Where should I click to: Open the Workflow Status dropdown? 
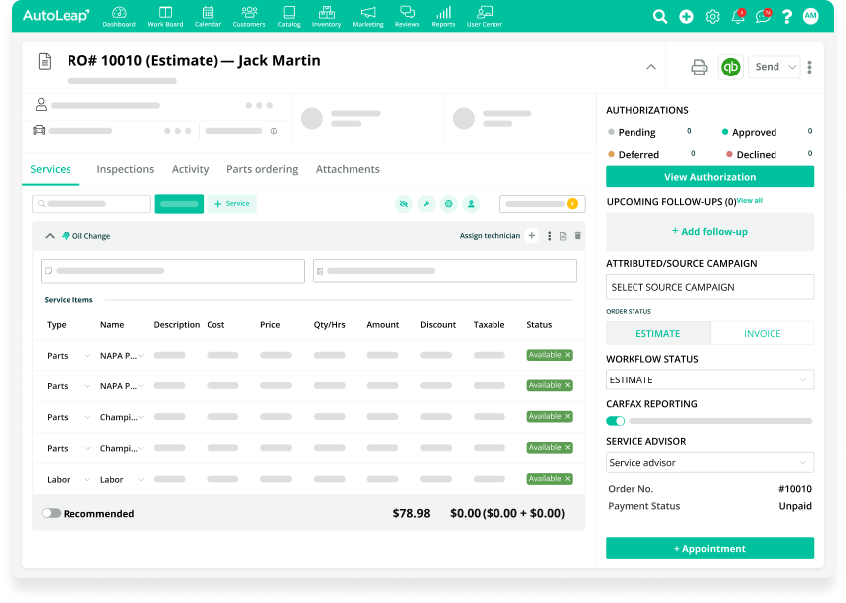coord(709,379)
